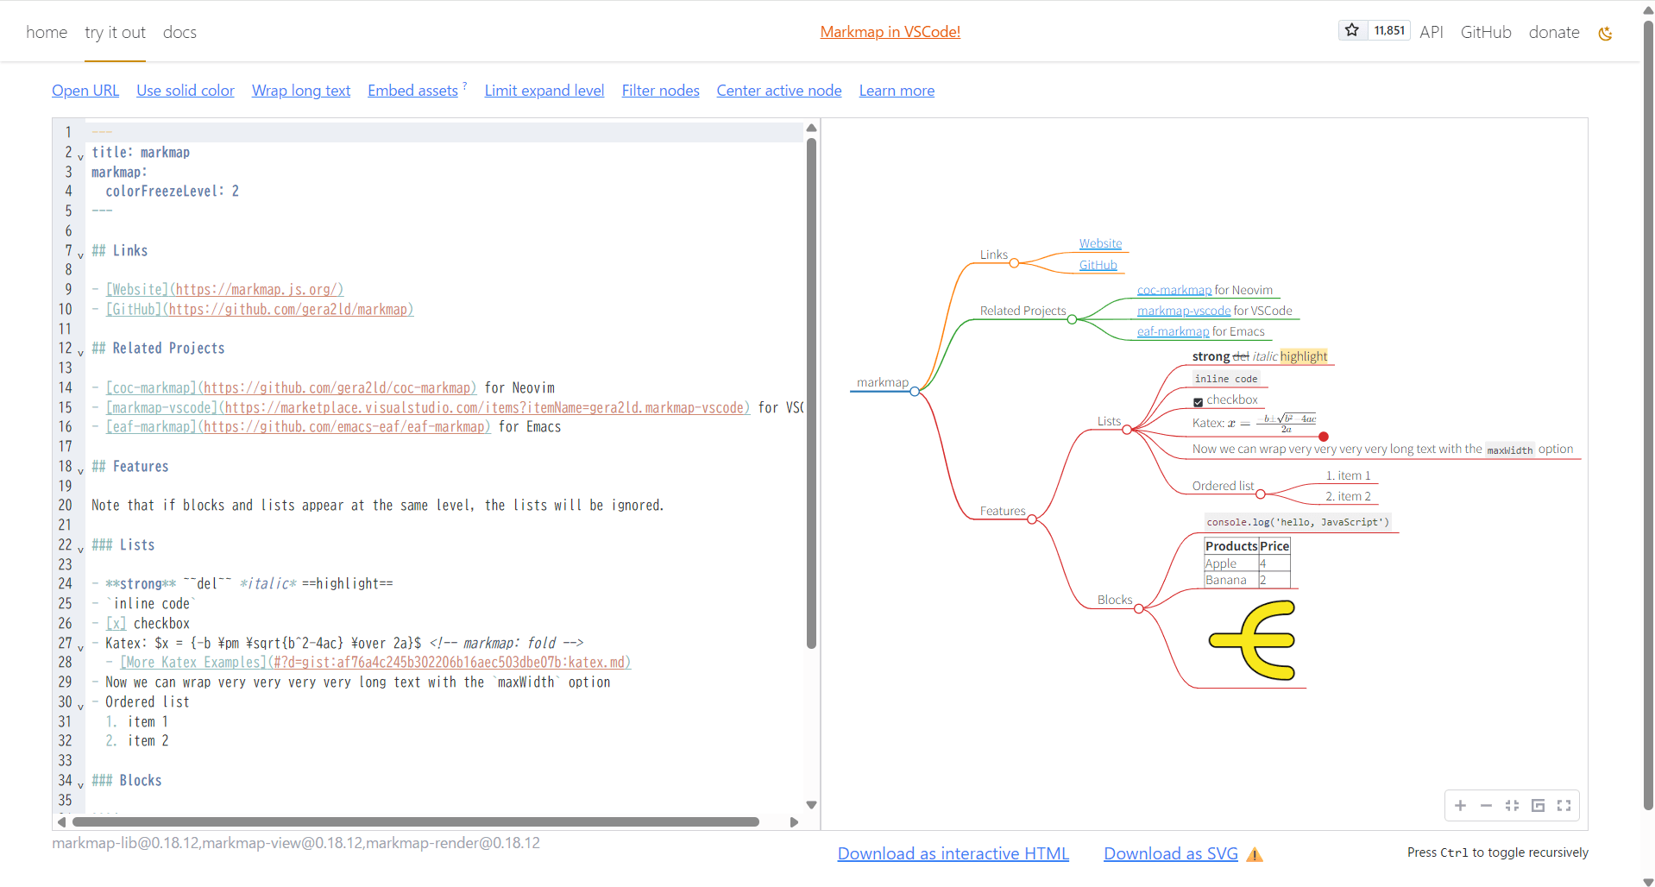Uncheck the checkbox node in the mindmap
This screenshot has width=1655, height=887.
(x=1198, y=401)
